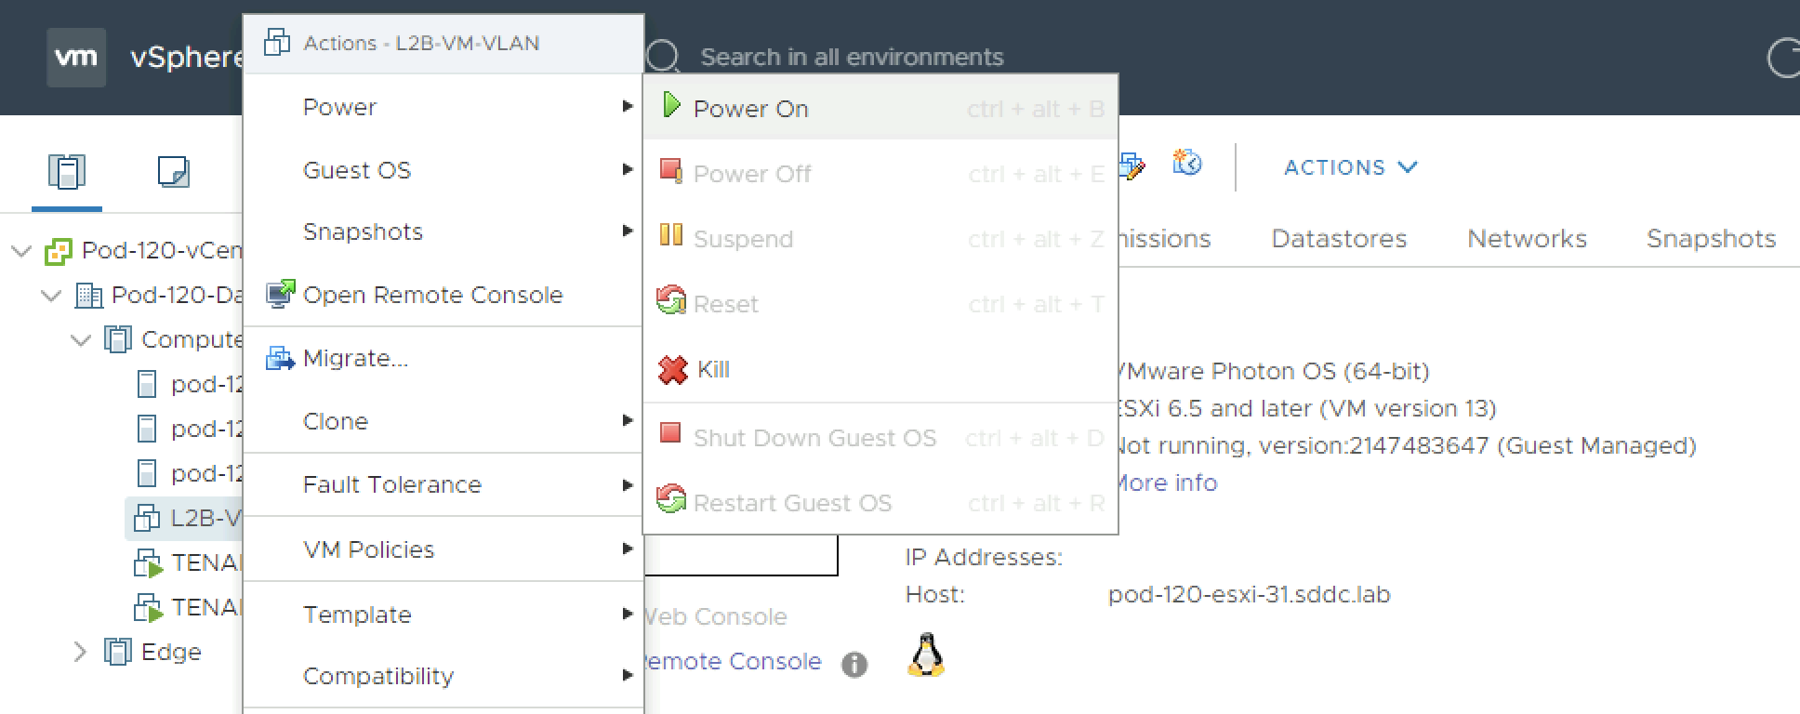Click the search magnifier icon
Viewport: 1800px width, 714px height.
(x=663, y=57)
